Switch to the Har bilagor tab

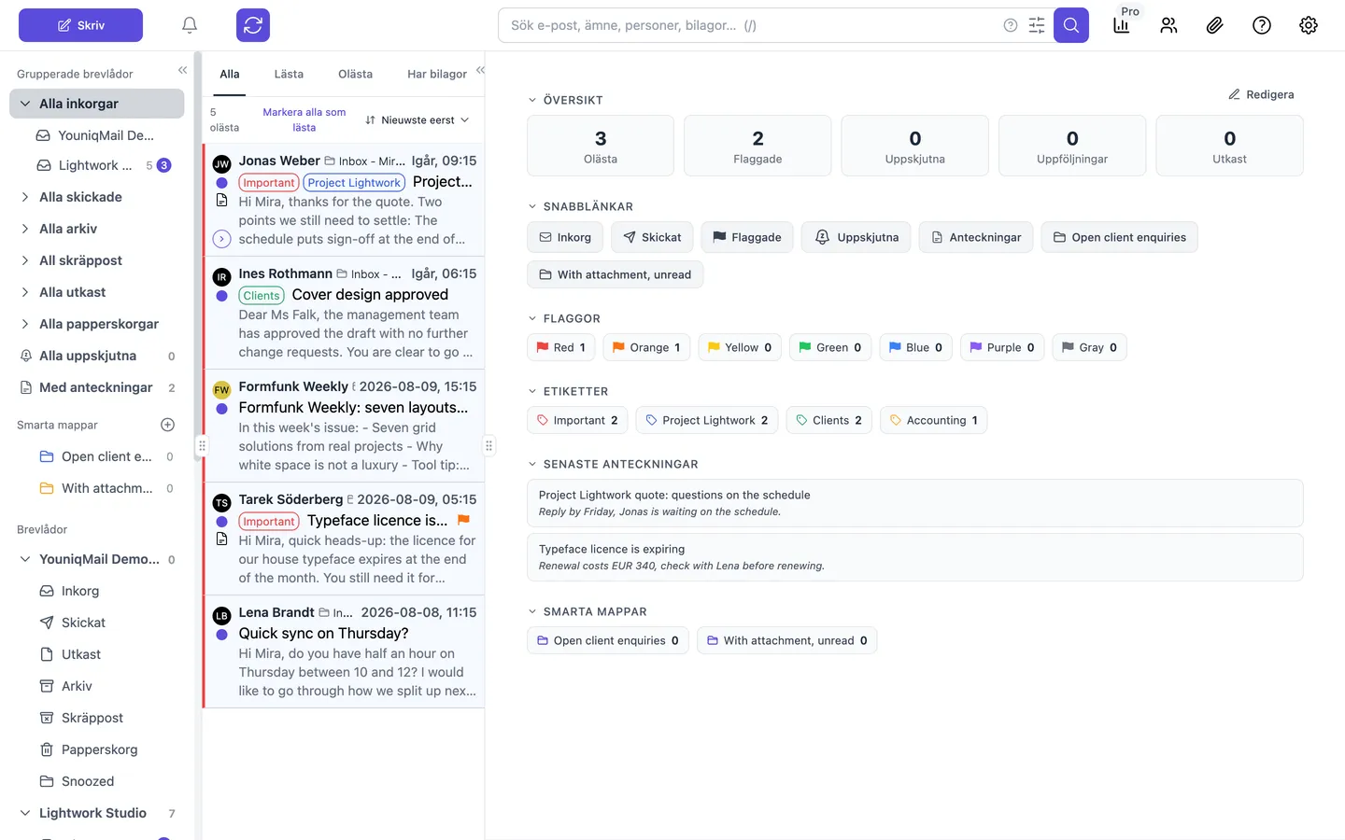point(437,74)
